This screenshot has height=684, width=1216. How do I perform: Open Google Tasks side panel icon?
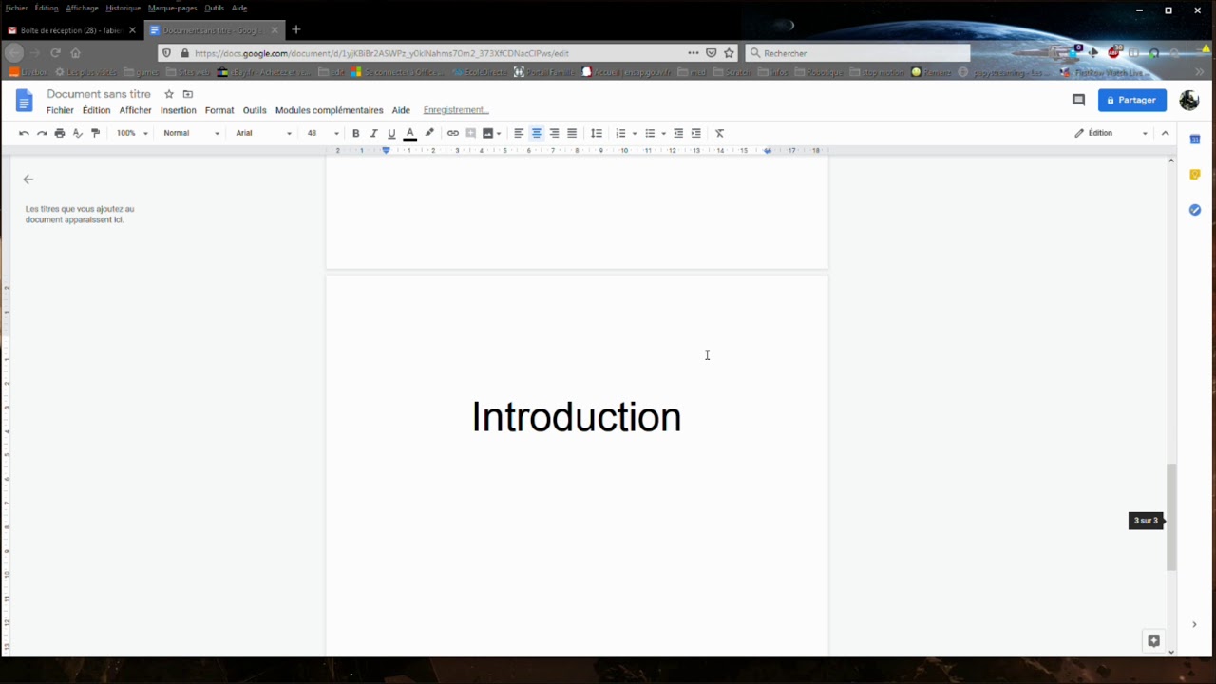(1195, 210)
